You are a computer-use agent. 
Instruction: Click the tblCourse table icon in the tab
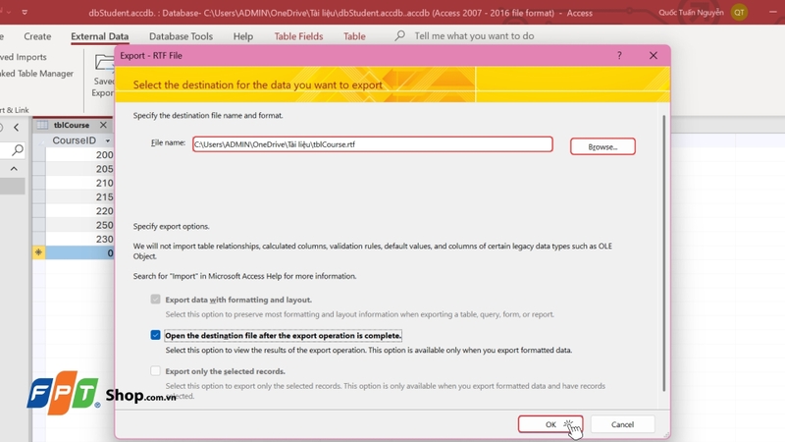42,125
